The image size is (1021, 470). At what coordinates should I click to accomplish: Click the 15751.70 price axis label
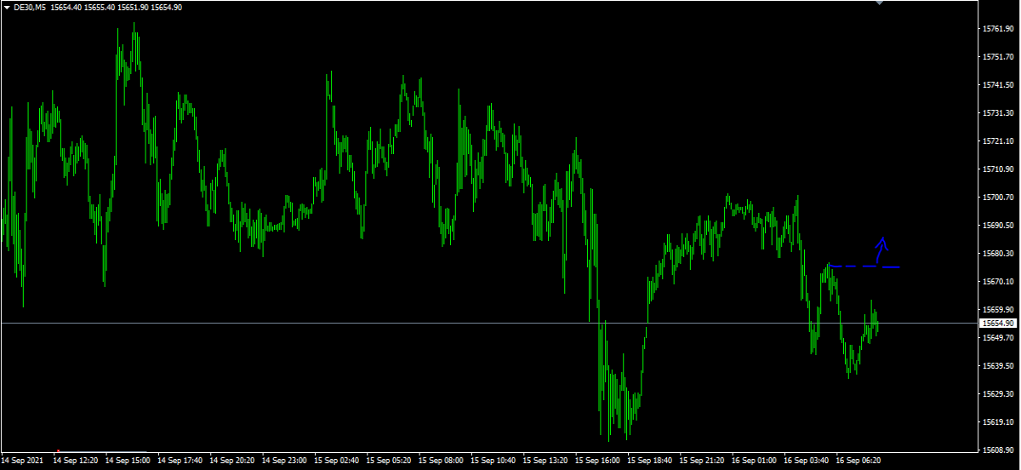click(x=997, y=57)
